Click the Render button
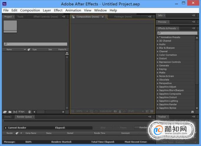The image size is (201, 146). [143, 128]
